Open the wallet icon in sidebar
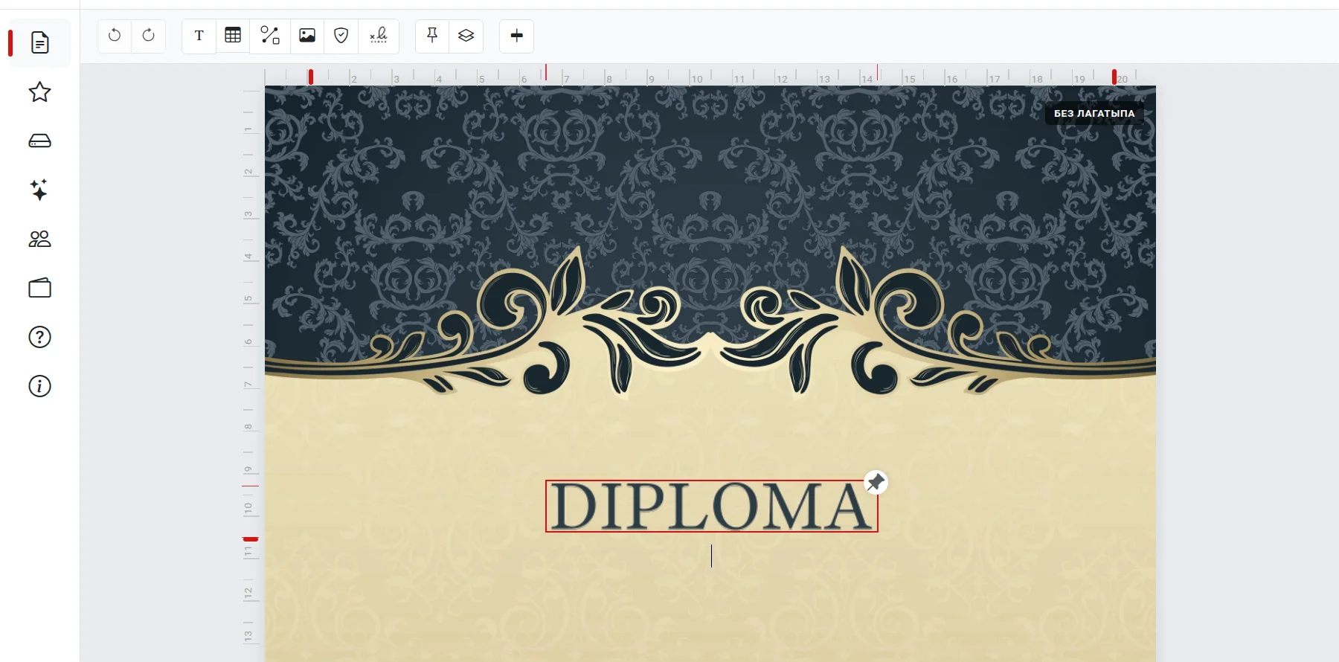The image size is (1339, 662). [x=39, y=288]
